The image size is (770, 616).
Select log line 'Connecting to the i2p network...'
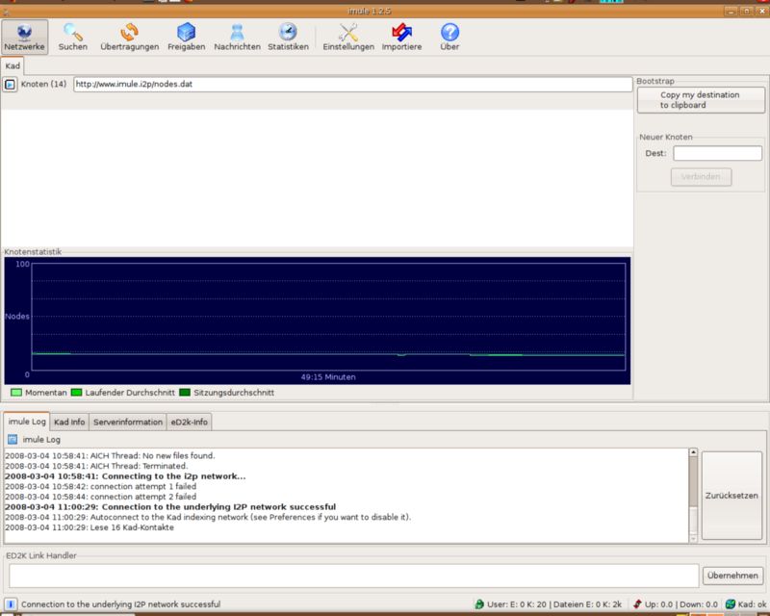pyautogui.click(x=125, y=476)
